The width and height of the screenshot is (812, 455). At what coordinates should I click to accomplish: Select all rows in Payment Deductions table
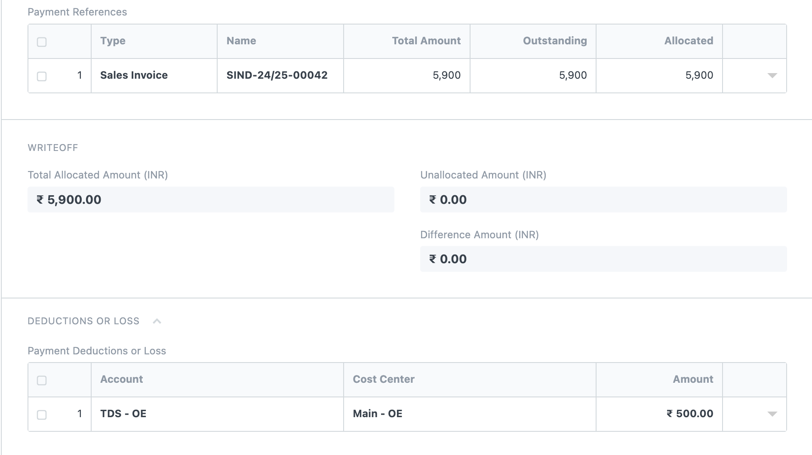(42, 380)
